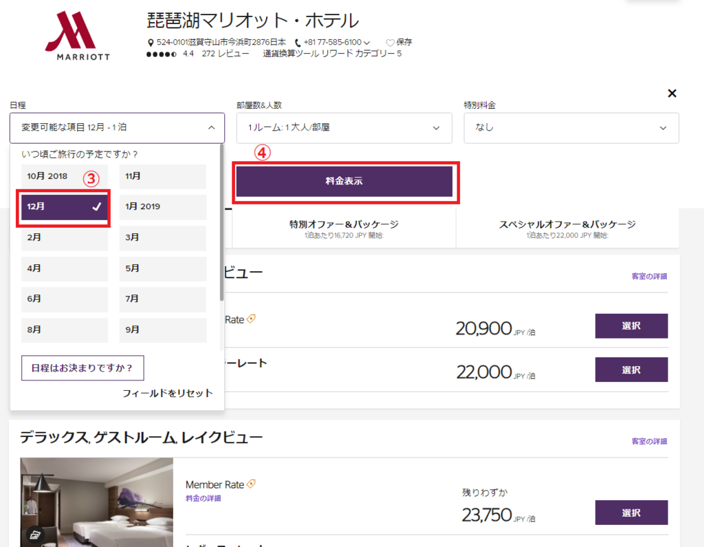Select 9月 month option
The width and height of the screenshot is (704, 547).
162,330
